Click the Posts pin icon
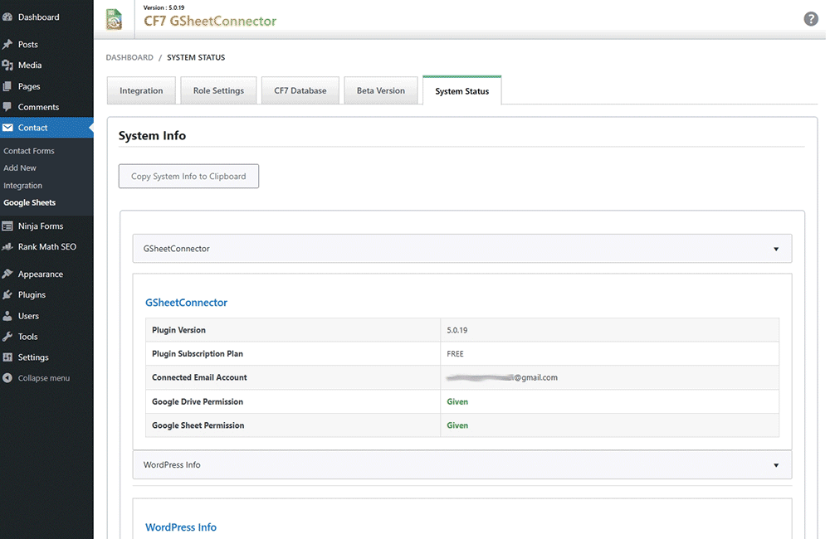The height and width of the screenshot is (539, 830). [x=7, y=45]
